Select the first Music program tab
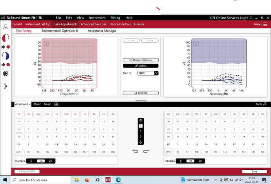271x184 pixels. 37,104
